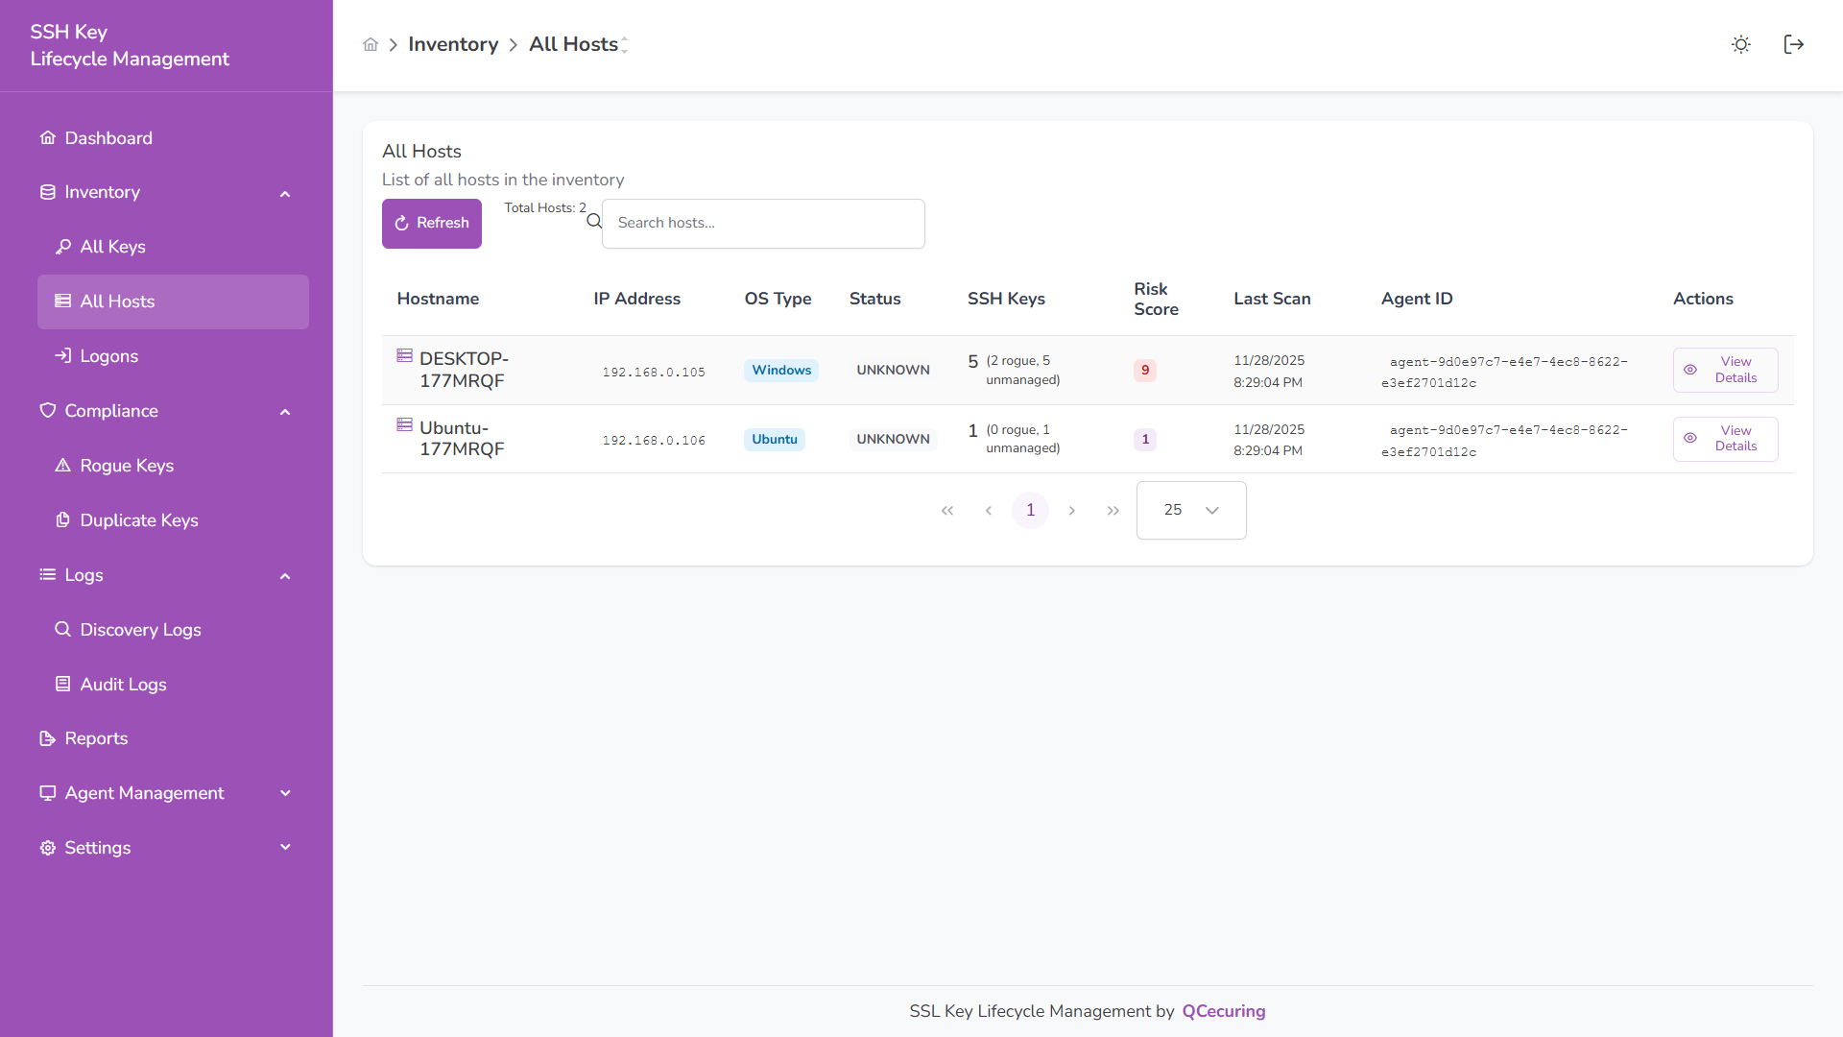The image size is (1843, 1037).
Task: Click the Ubuntu-177MRQF host server icon
Action: pos(404,425)
